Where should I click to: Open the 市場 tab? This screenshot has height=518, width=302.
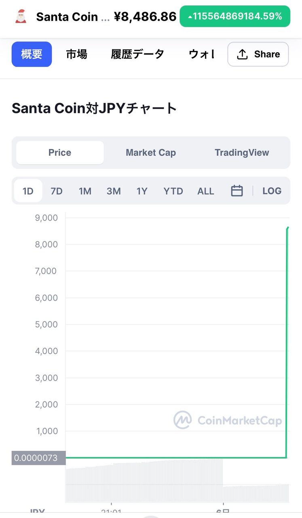coord(76,54)
